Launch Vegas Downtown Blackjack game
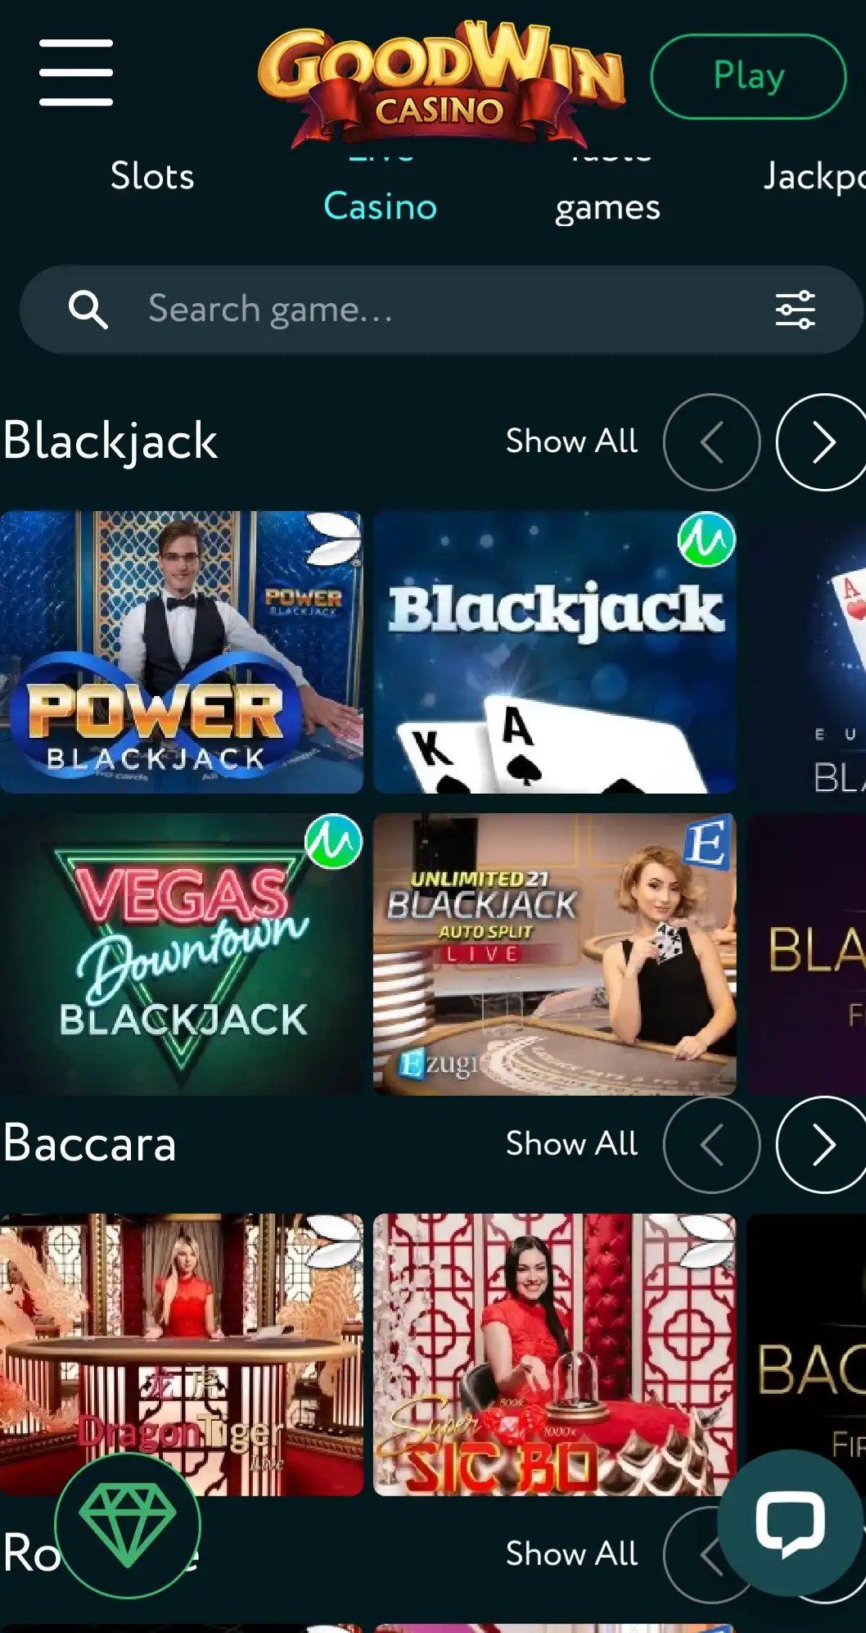Viewport: 866px width, 1633px height. pos(182,954)
